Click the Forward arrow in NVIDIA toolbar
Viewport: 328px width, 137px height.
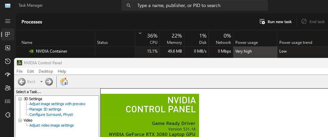tap(49, 82)
